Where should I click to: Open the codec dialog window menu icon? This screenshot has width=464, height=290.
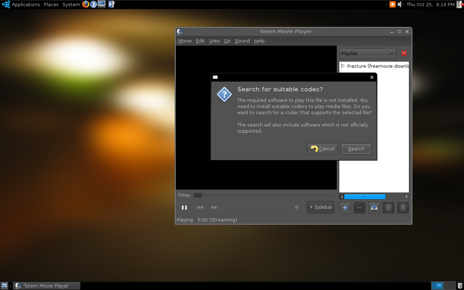click(x=215, y=77)
